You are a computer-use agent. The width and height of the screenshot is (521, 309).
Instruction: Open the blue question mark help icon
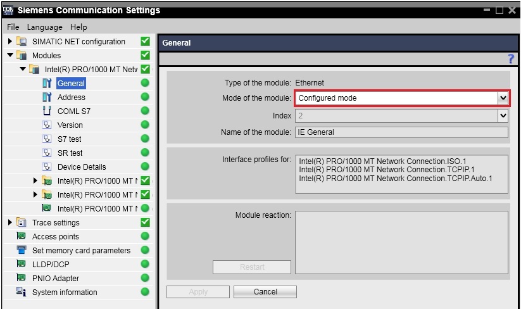(511, 59)
